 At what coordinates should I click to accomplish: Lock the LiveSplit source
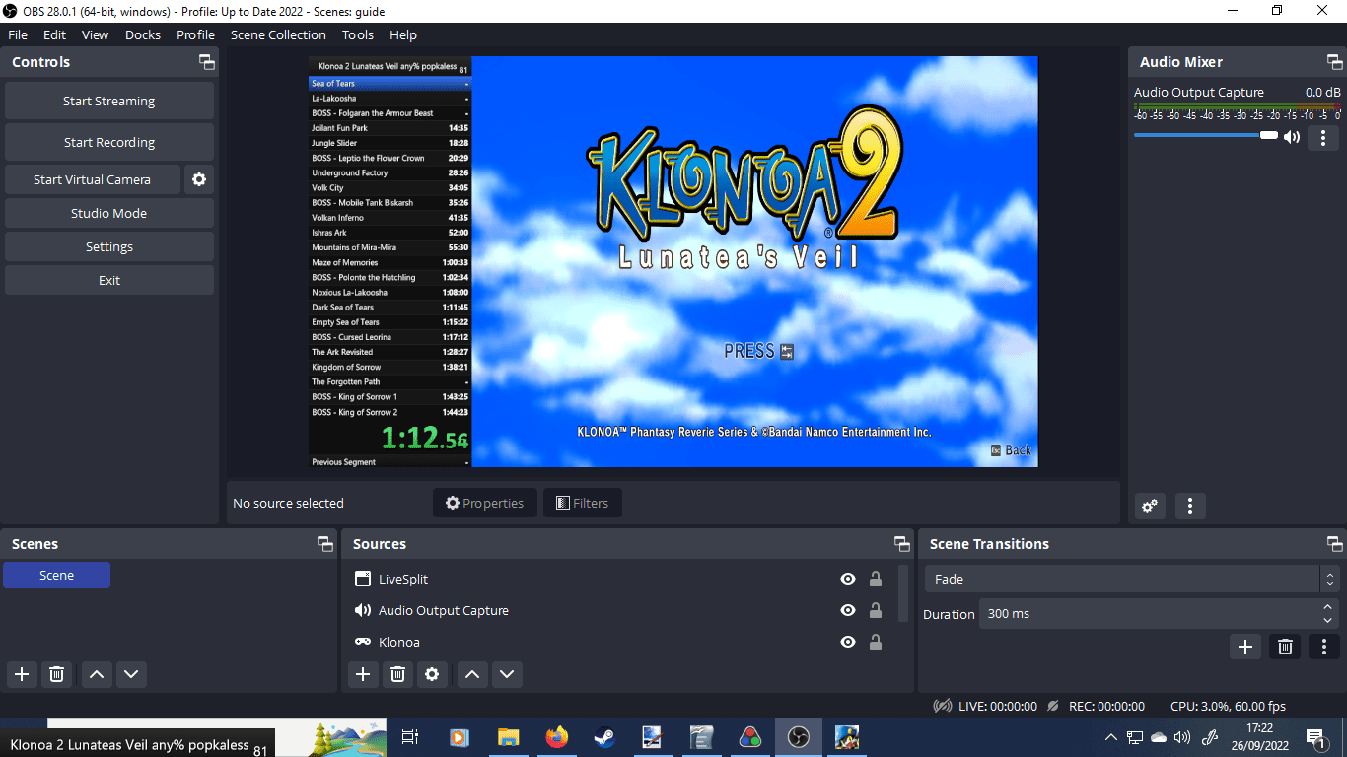875,579
